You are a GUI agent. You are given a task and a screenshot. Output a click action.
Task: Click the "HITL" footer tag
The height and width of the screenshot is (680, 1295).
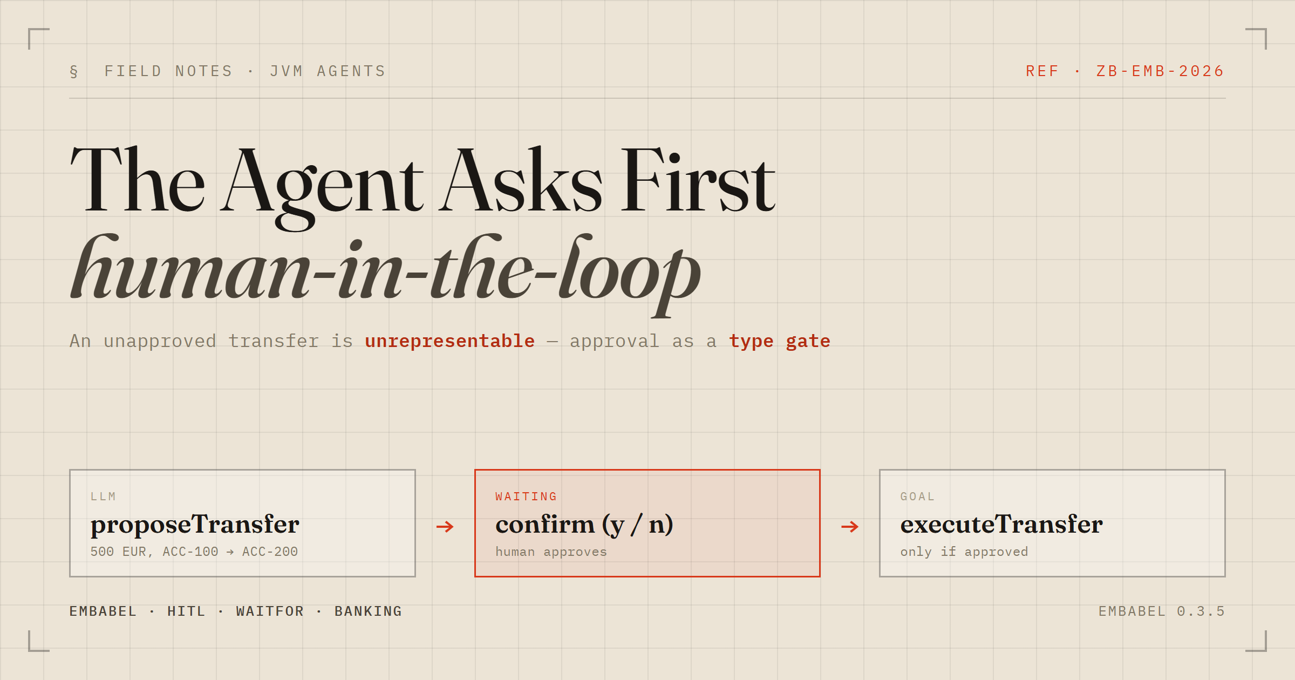(x=187, y=611)
